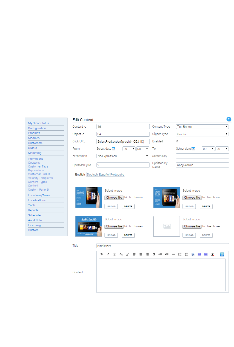Create a hyperlink in the editor

pos(199,254)
